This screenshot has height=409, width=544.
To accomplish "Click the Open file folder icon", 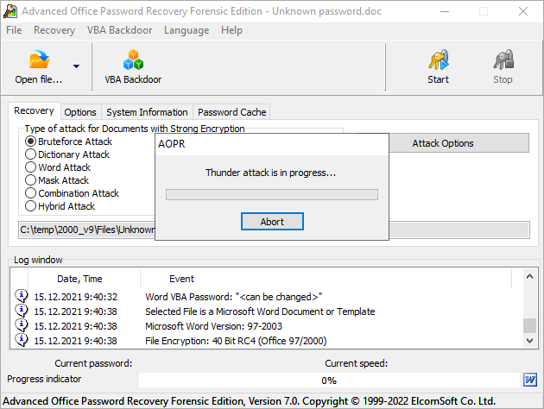I will (x=39, y=60).
